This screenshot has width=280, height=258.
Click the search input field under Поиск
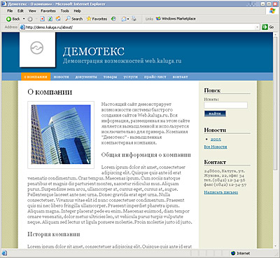(x=225, y=105)
